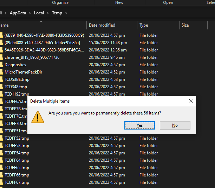
Task: Sort files by Date modified column
Action: click(x=102, y=25)
